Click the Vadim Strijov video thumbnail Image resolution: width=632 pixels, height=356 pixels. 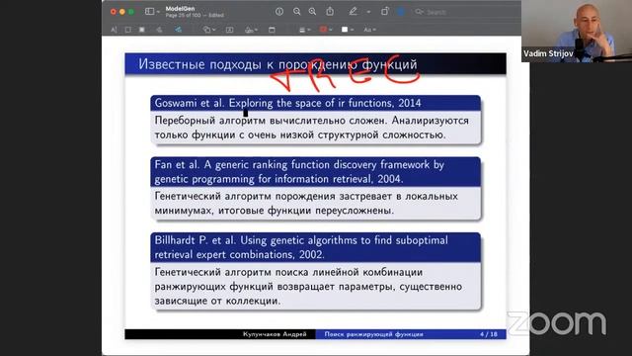click(x=577, y=31)
